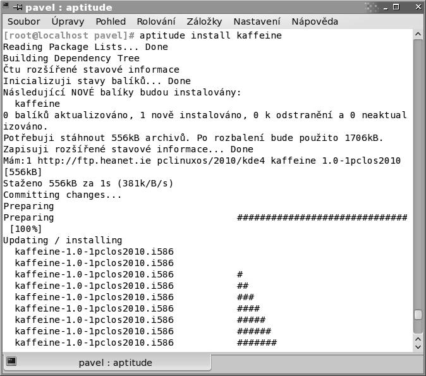Click the 'Reading Package Lists... Done' line
The height and width of the screenshot is (376, 426).
pos(85,47)
